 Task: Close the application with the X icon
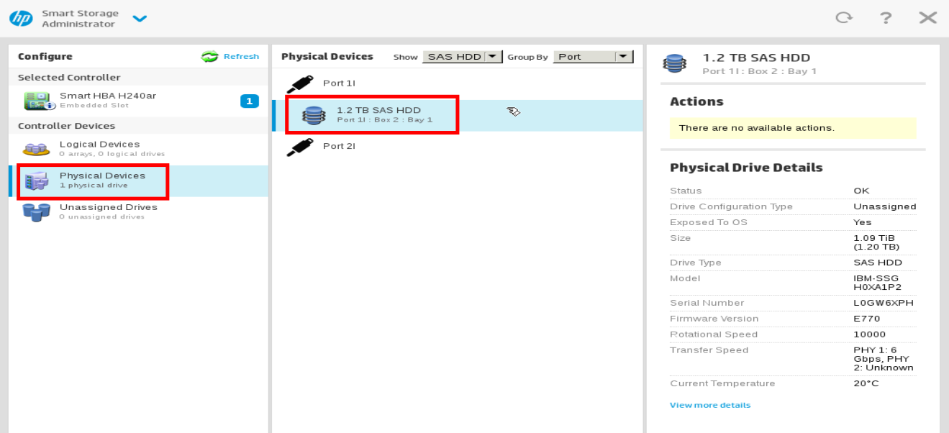(927, 18)
